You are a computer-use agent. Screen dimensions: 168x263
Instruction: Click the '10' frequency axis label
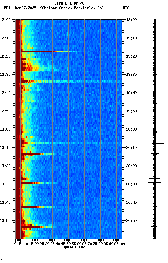(x=26, y=244)
